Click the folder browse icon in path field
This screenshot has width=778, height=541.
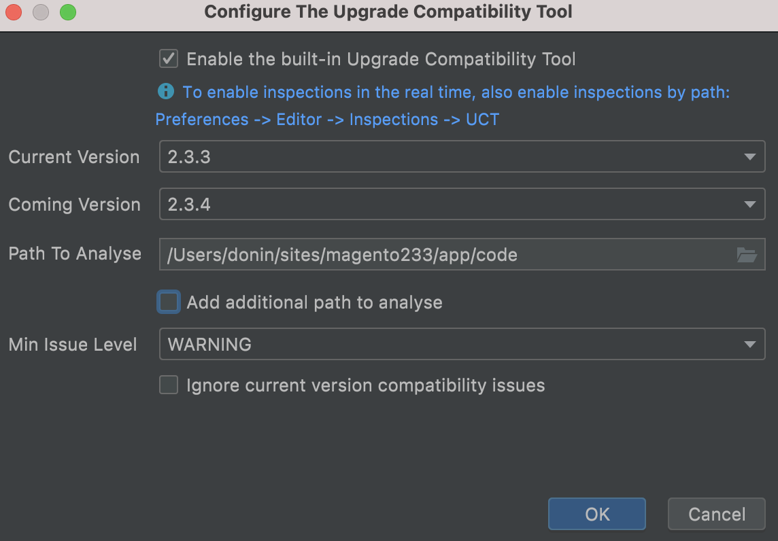[747, 256]
